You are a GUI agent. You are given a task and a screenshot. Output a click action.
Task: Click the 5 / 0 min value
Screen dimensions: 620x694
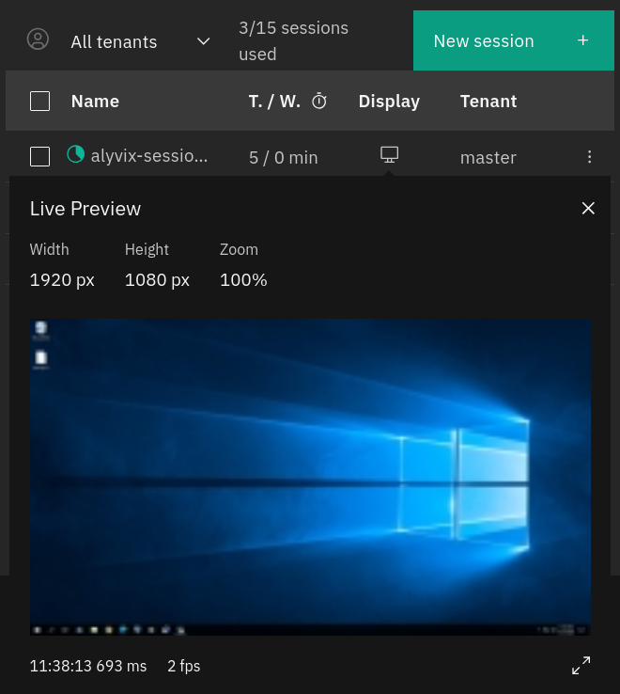283,158
